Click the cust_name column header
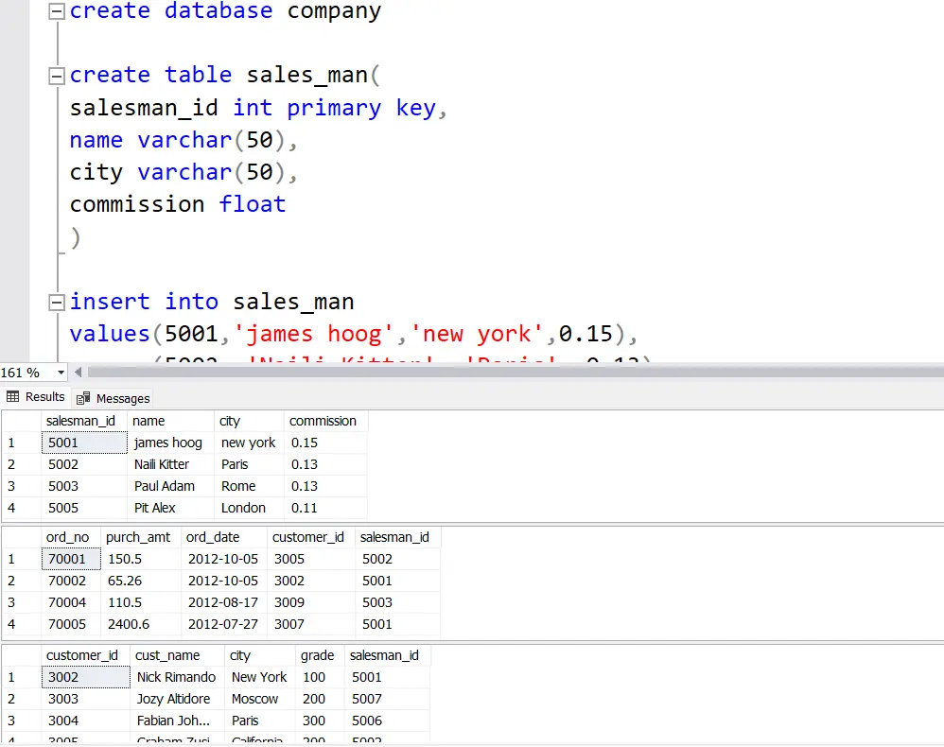Screen dimensions: 944x747 click(166, 654)
